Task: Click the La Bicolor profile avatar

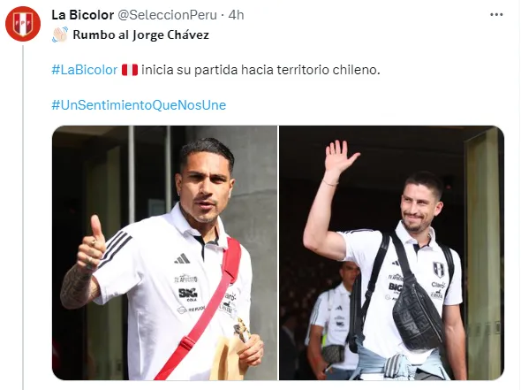Action: click(23, 24)
